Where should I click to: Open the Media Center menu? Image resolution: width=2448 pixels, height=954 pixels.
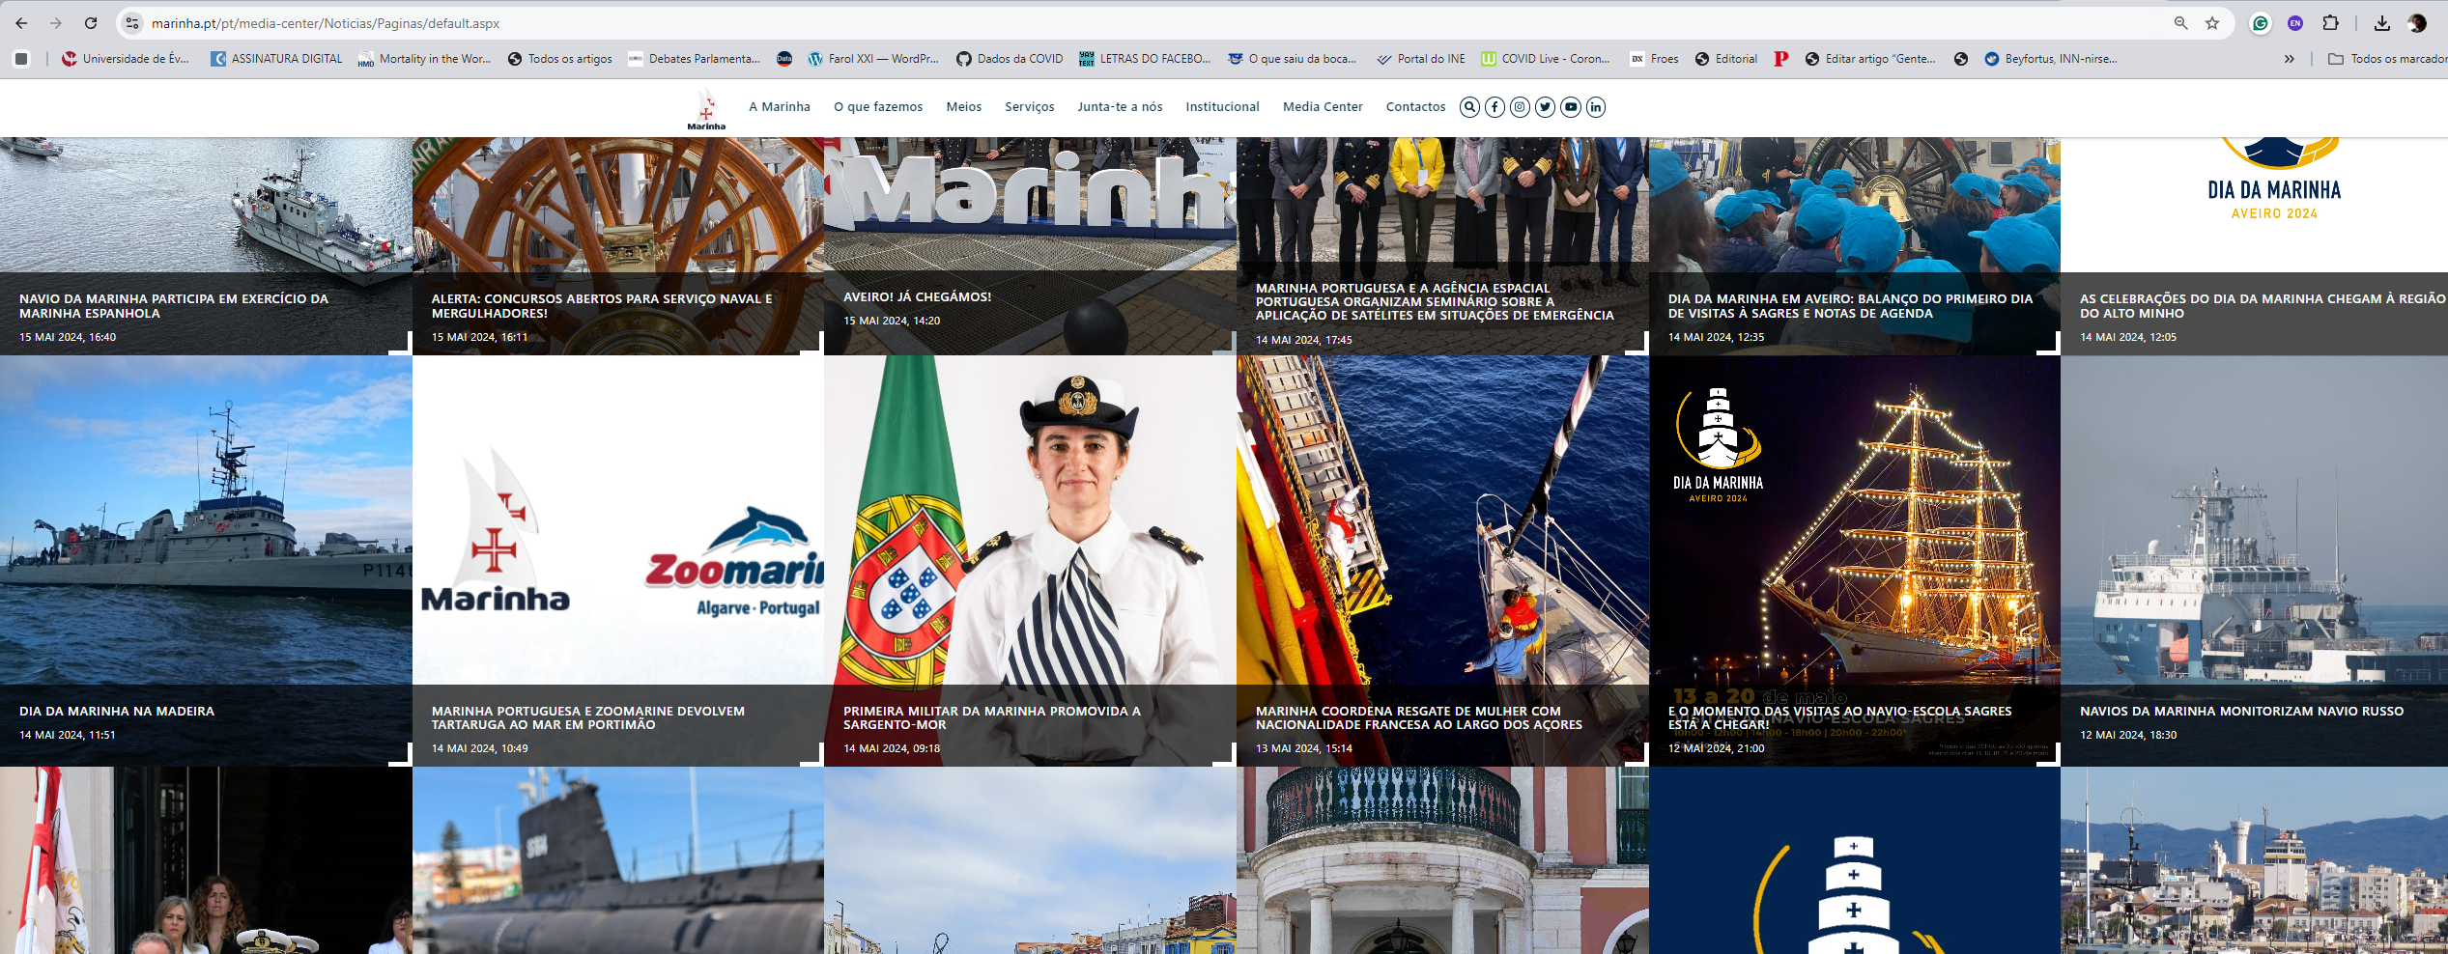(x=1322, y=107)
